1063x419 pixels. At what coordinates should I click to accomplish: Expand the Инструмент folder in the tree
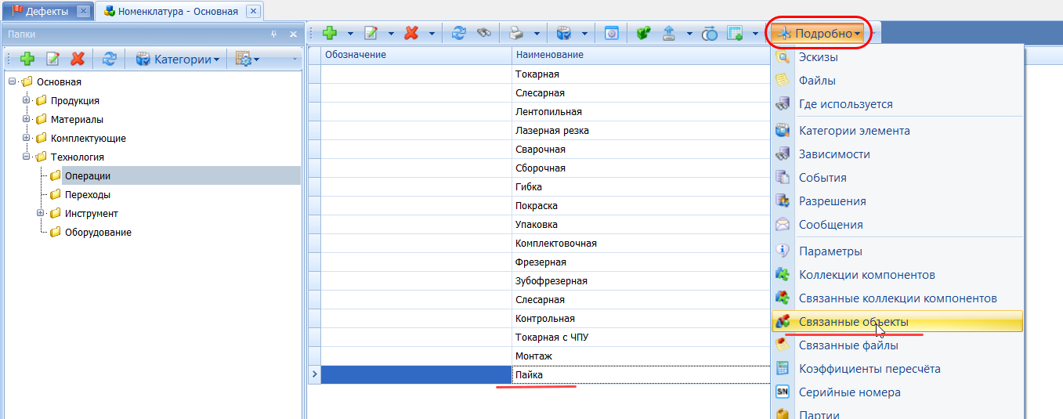pos(41,213)
